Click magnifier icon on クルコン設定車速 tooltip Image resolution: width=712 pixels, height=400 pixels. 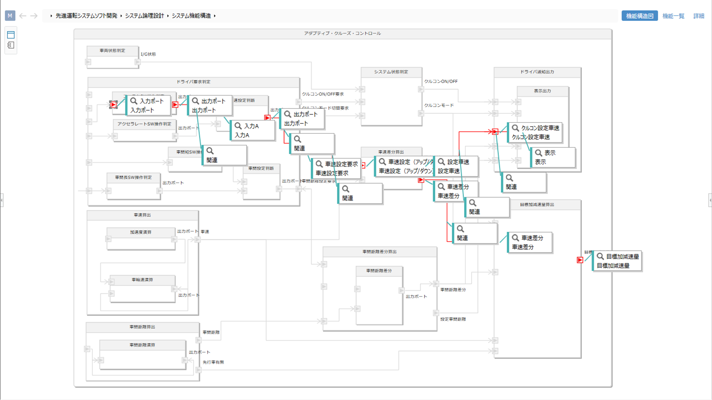[515, 128]
